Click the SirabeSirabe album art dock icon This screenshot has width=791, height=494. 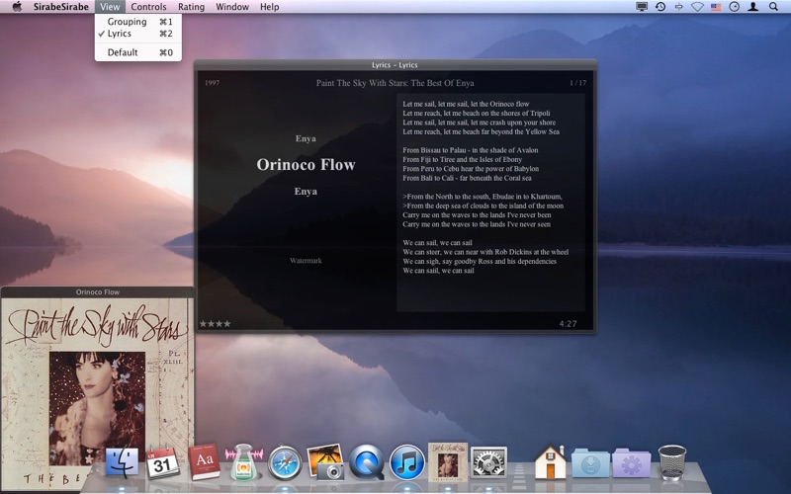pos(448,461)
